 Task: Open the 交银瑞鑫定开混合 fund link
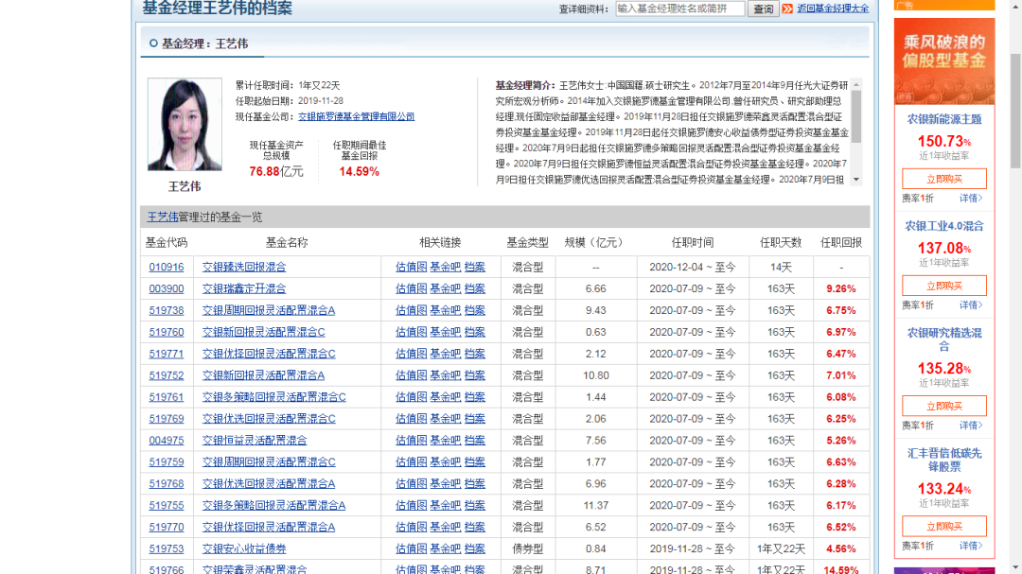tap(244, 288)
